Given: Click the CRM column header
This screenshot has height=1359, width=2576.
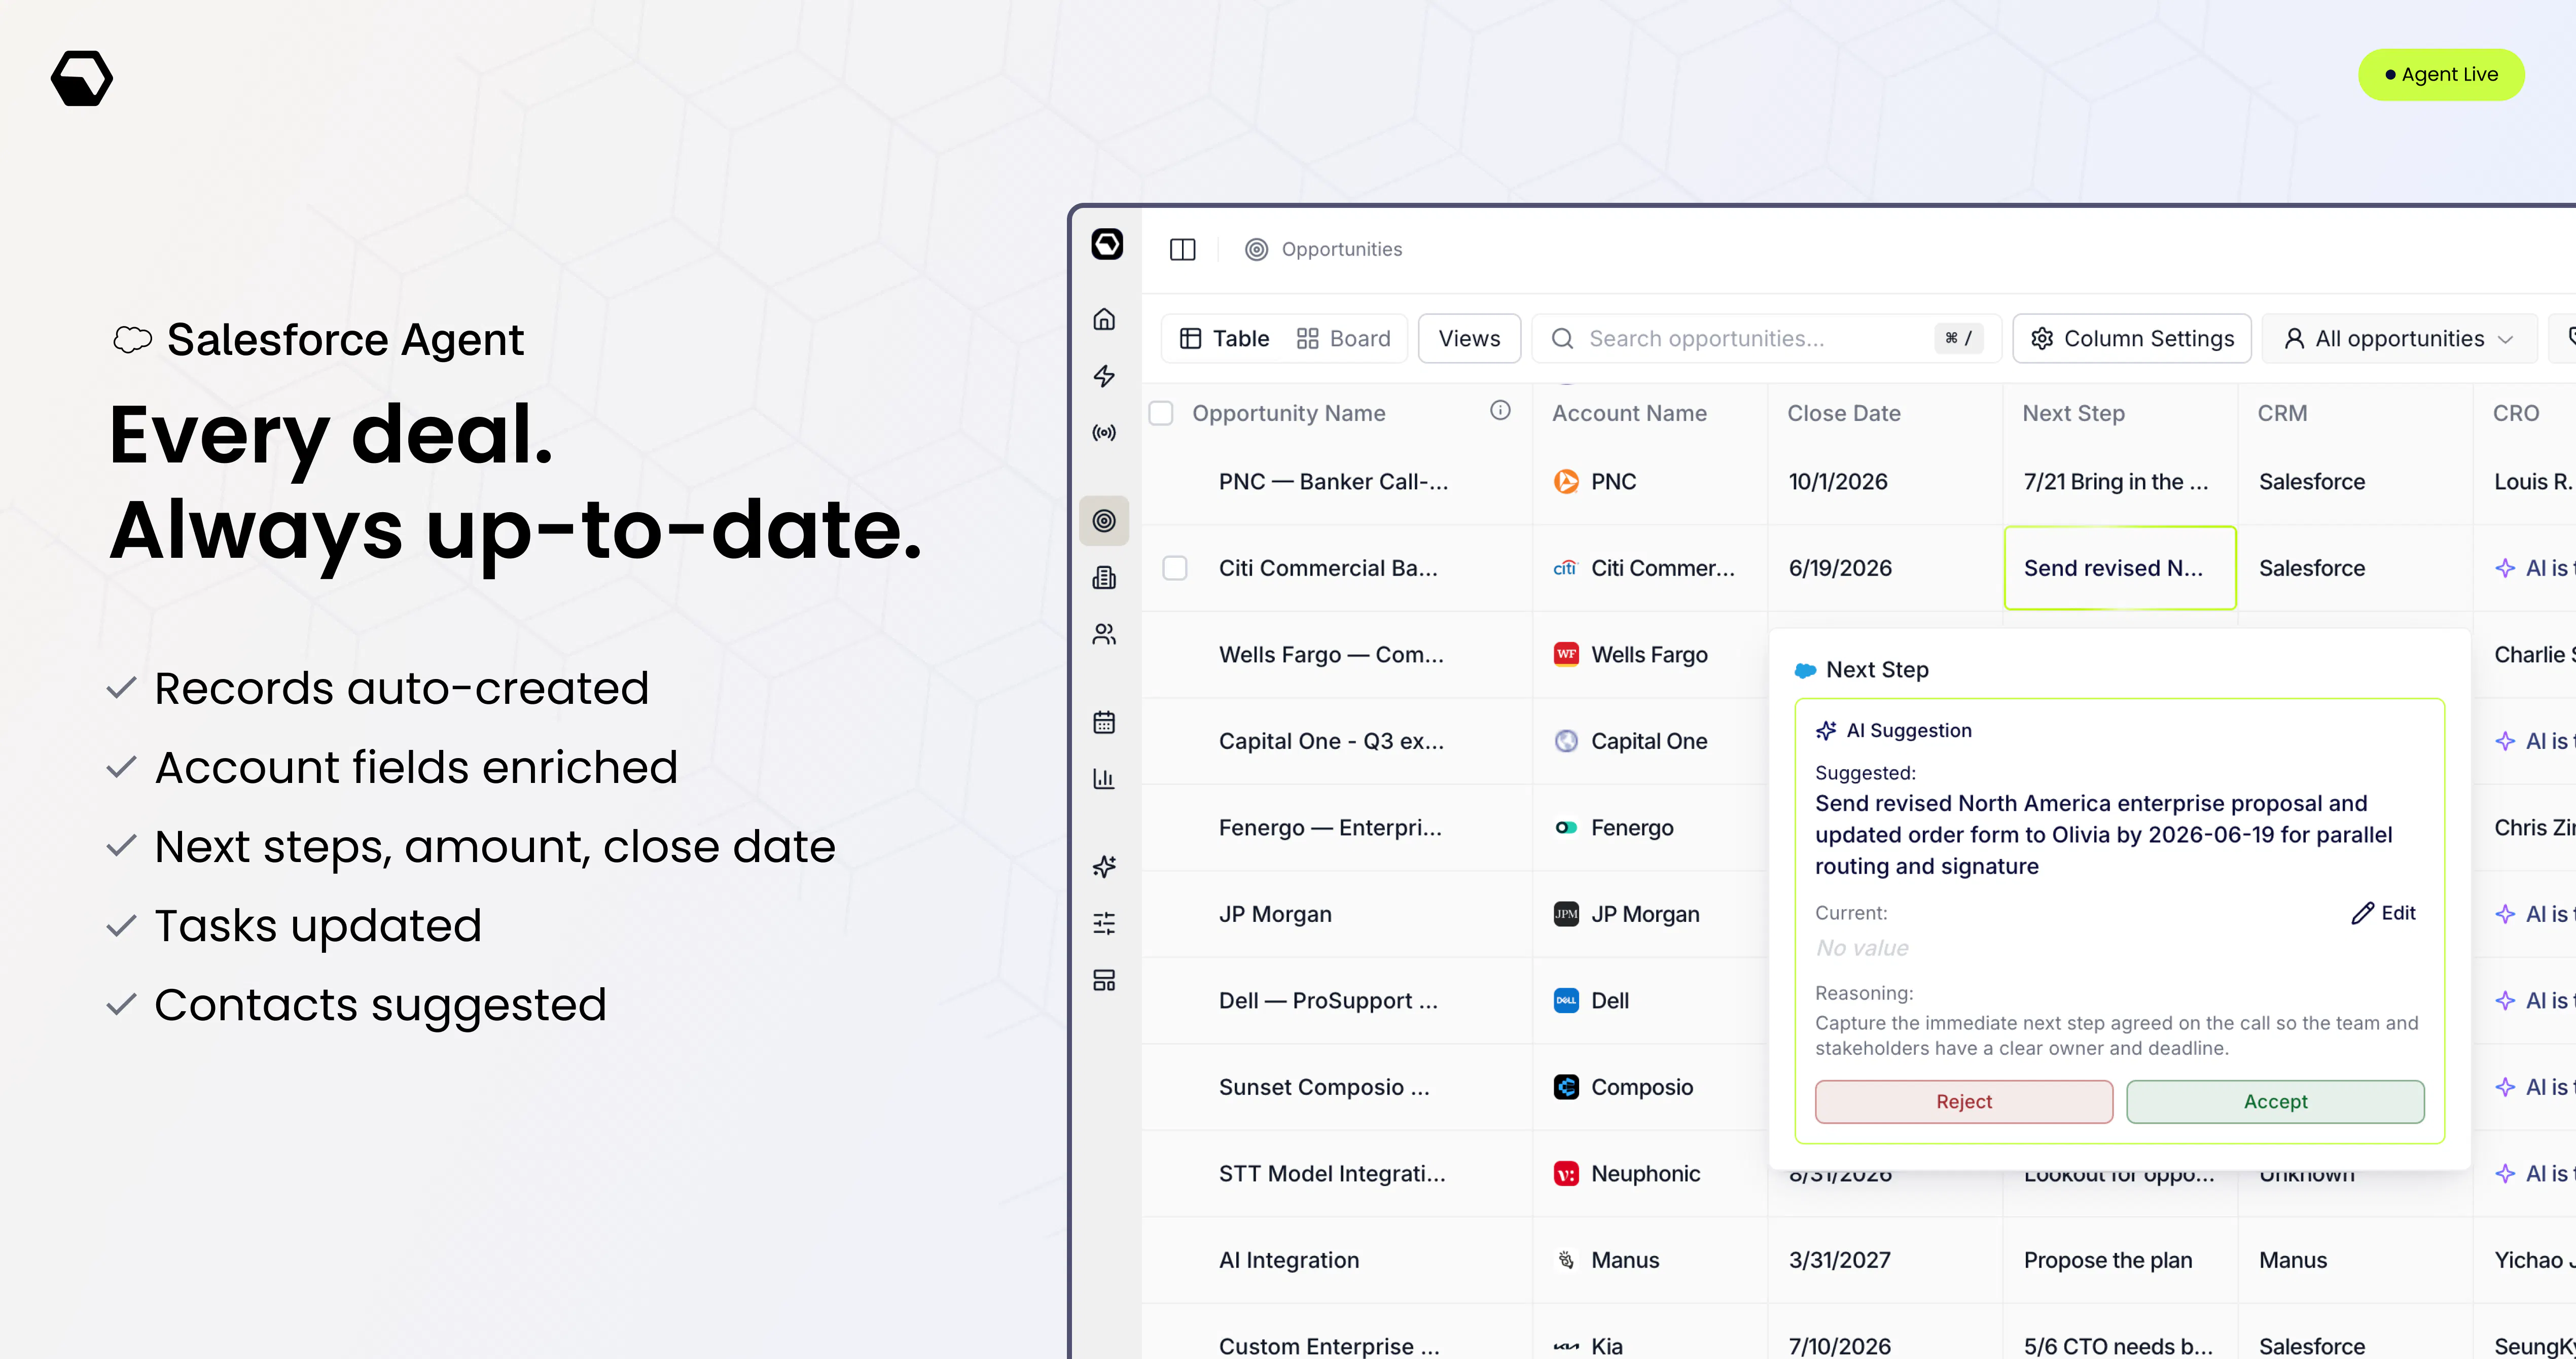Looking at the screenshot, I should [2282, 413].
